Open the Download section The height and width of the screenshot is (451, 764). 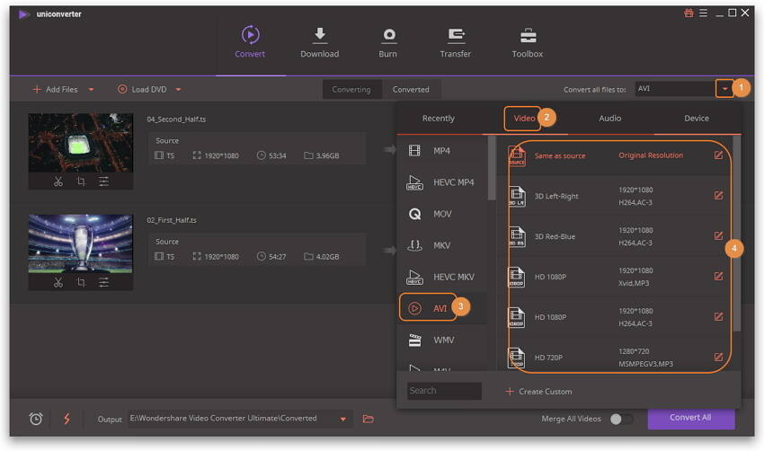tap(320, 42)
